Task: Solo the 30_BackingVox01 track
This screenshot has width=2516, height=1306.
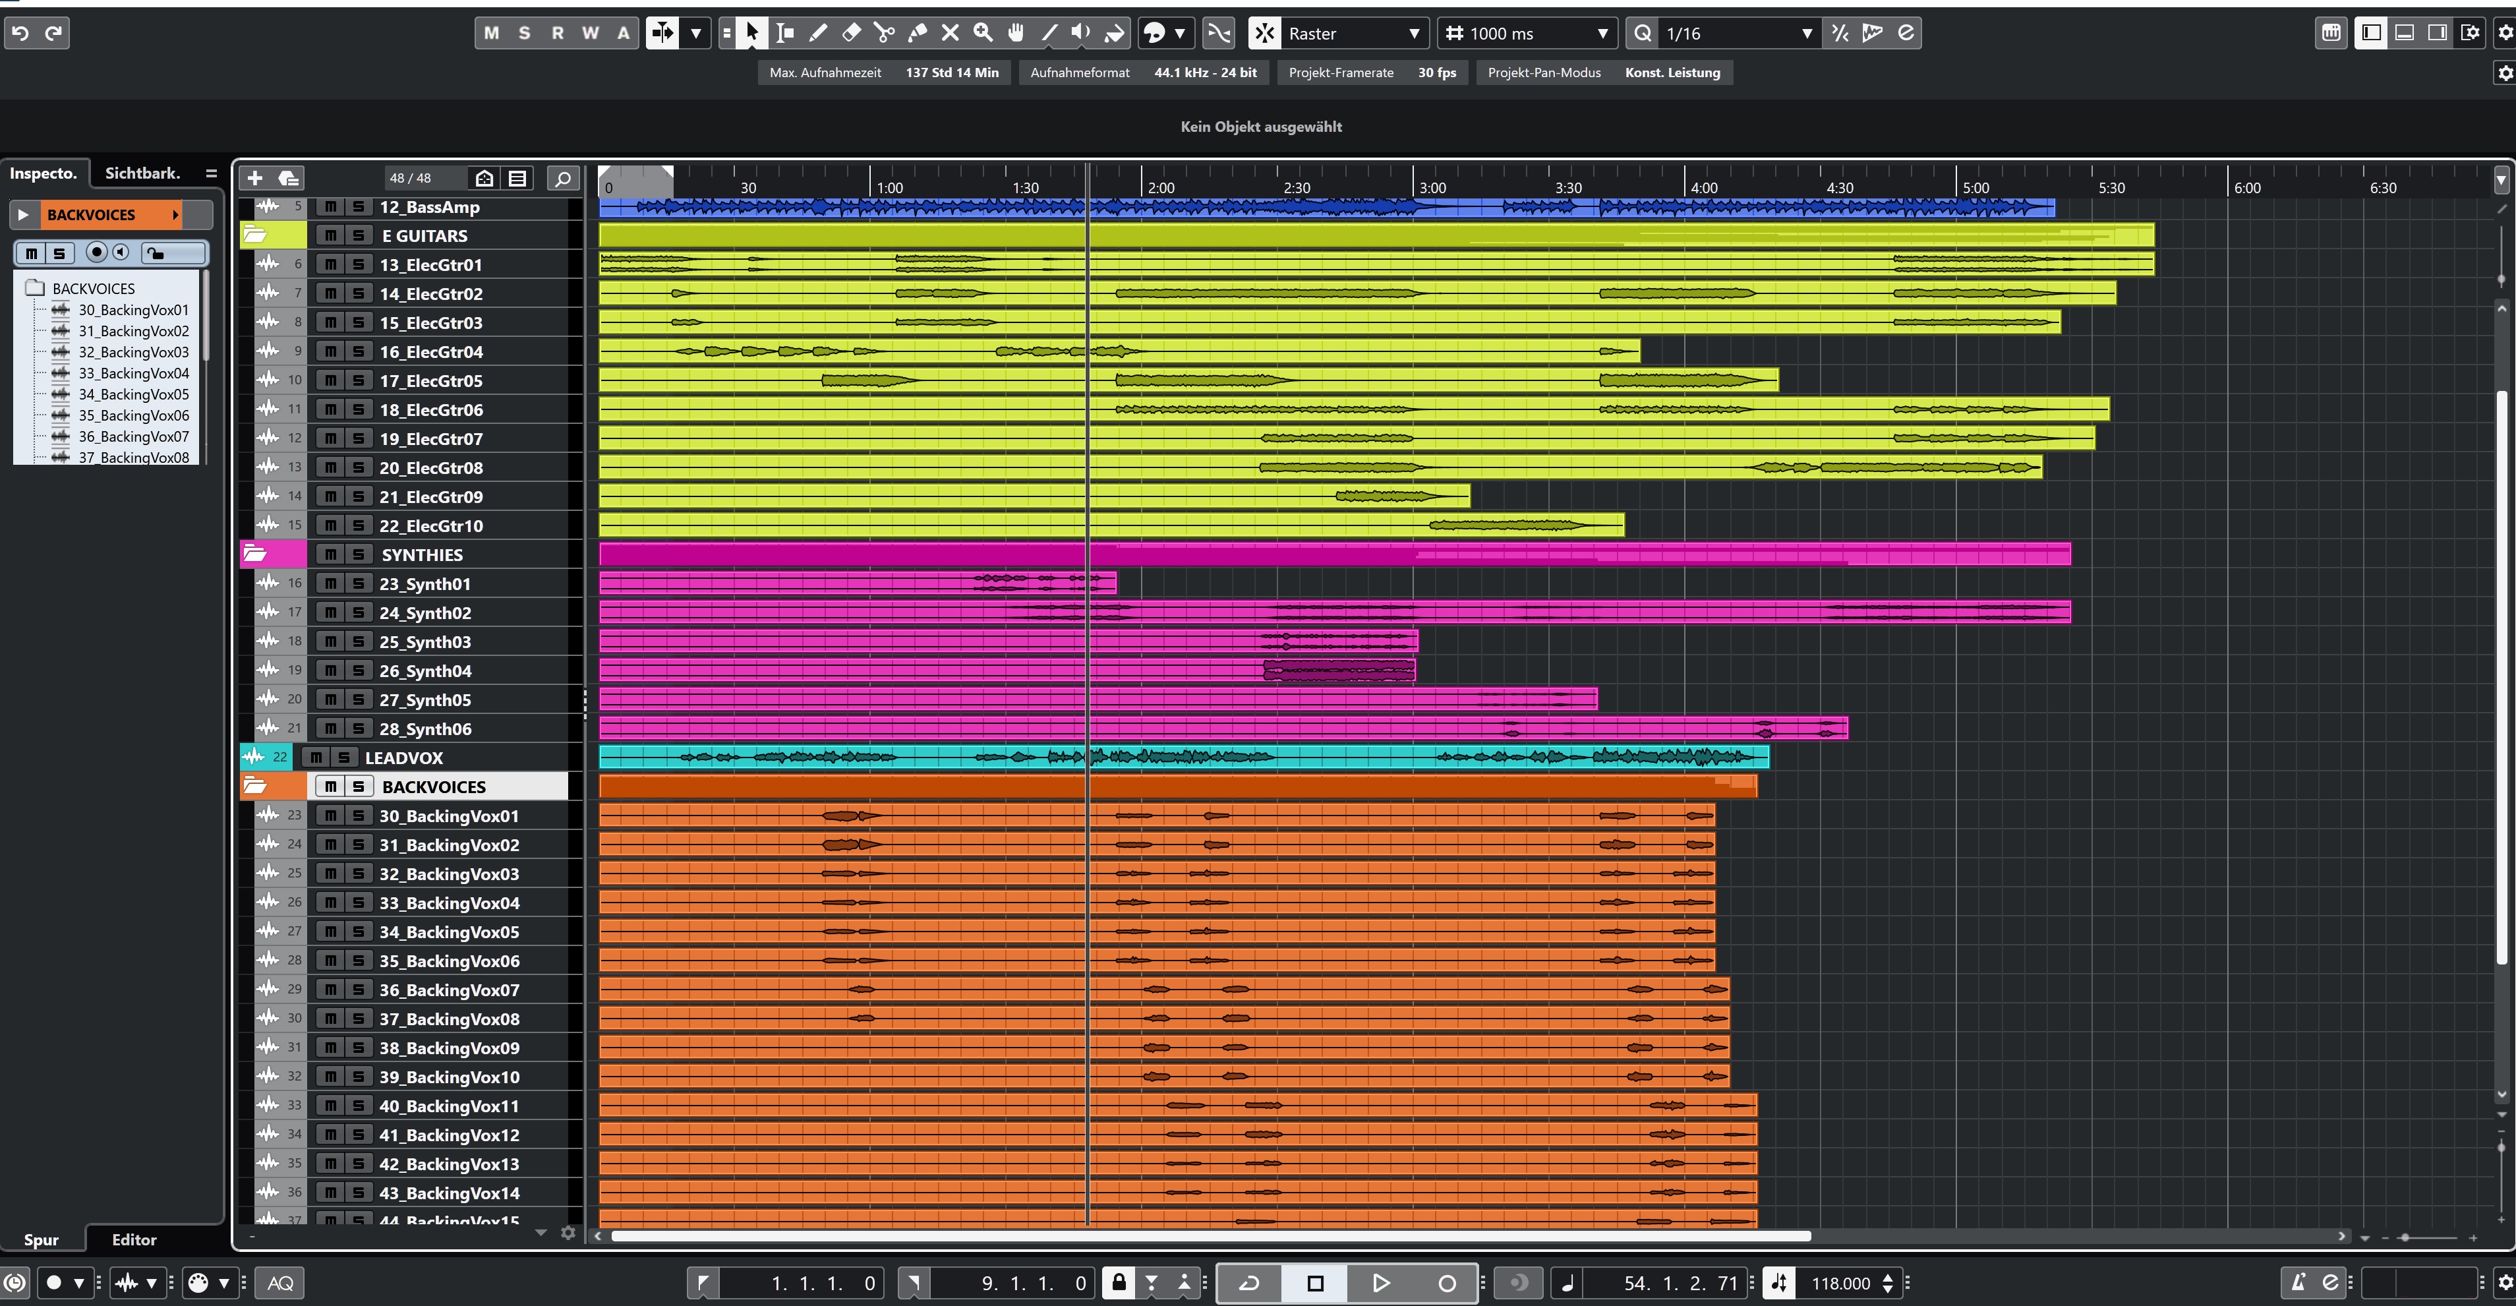Action: pos(359,815)
